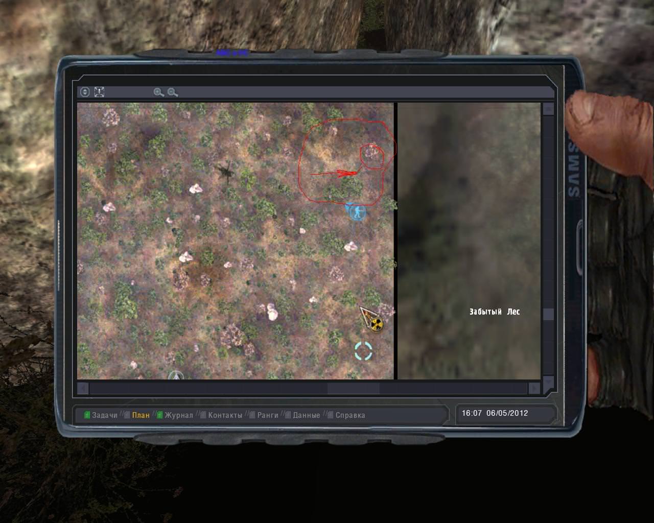Screen dimensions: 654x523
Task: Zoom out on the PDA map
Action: (x=173, y=92)
